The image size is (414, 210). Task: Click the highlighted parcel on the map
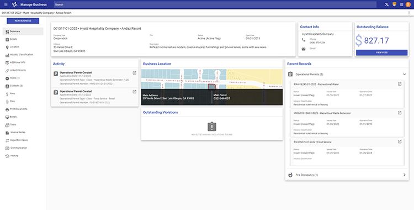211,87
